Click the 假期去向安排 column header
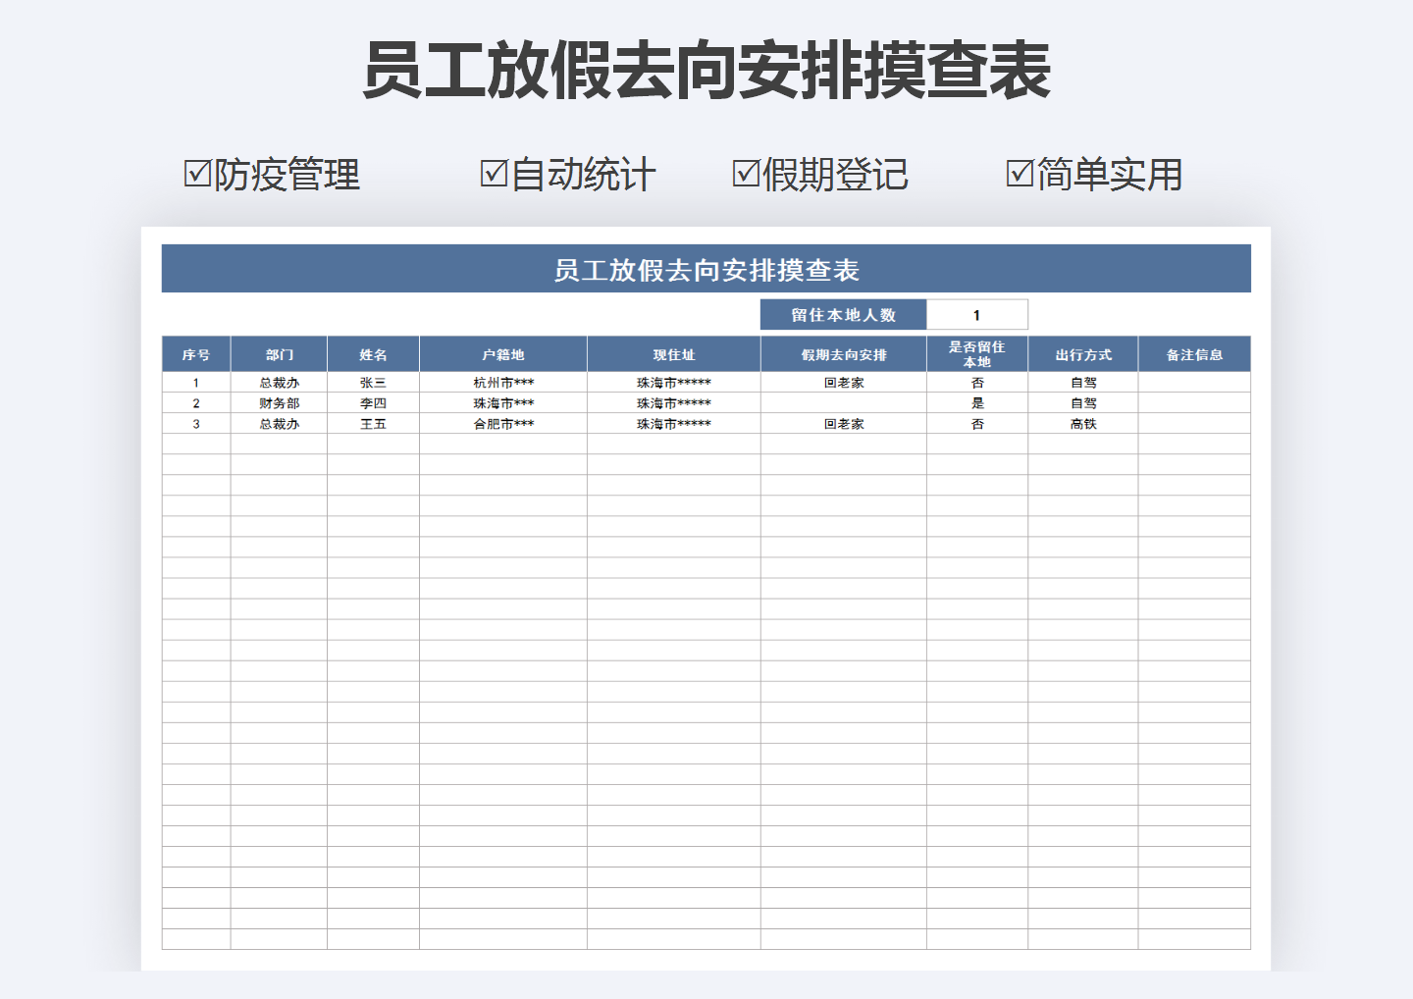1413x999 pixels. 843,353
